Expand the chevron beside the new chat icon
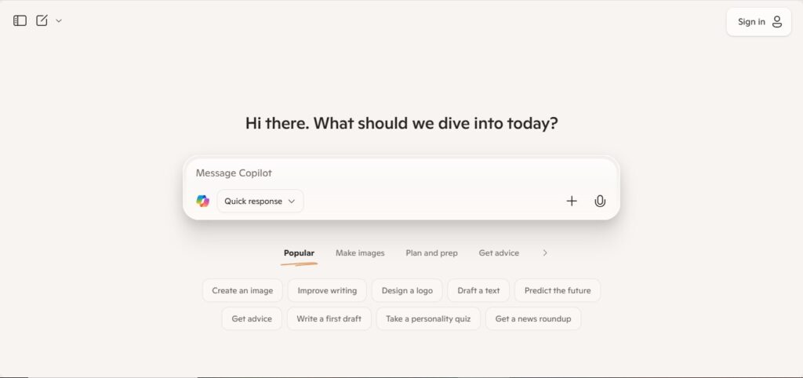Viewport: 803px width, 378px height. (58, 21)
